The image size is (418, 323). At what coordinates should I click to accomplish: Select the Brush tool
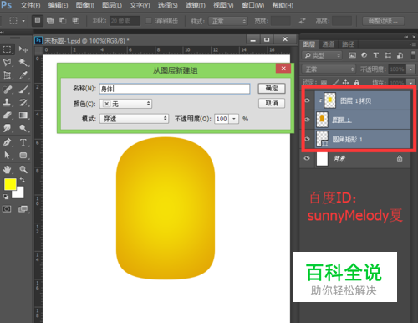point(23,90)
